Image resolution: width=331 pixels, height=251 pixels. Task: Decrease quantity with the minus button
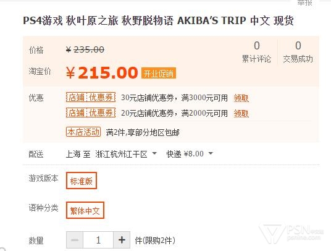pyautogui.click(x=75, y=240)
